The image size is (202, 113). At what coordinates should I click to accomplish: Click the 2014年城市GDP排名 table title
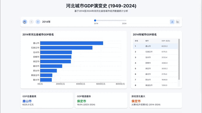click(x=145, y=35)
